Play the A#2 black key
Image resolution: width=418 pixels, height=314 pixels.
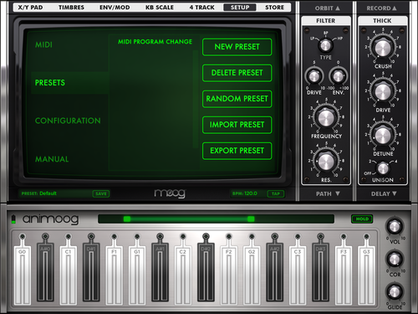274,272
